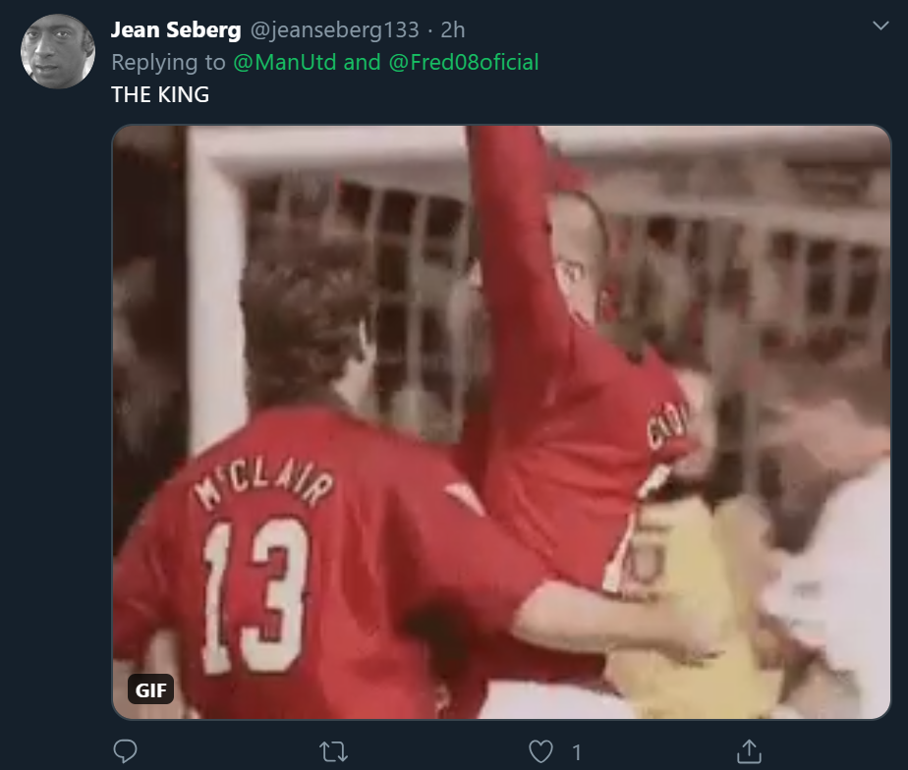Click the Jean Seberg display name
The height and width of the screenshot is (770, 908).
[x=176, y=30]
